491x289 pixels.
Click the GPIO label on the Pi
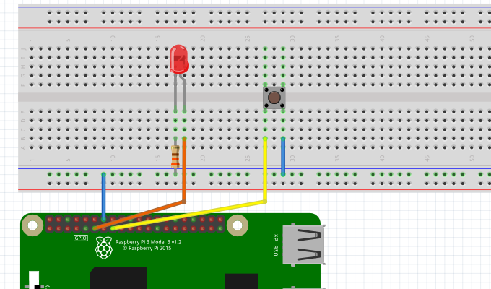[81, 238]
